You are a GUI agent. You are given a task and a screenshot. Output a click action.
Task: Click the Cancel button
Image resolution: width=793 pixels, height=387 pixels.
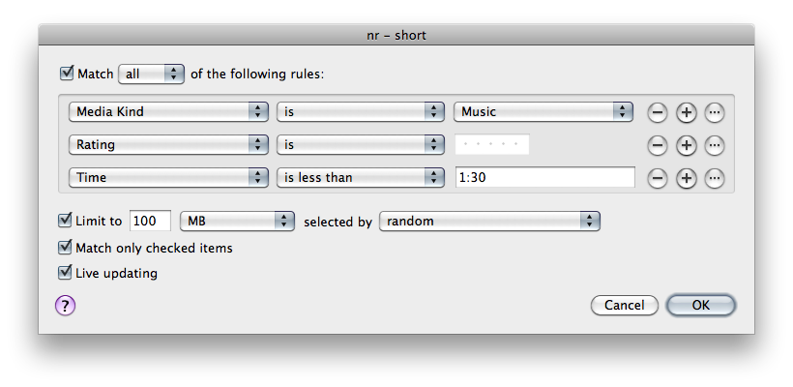(x=625, y=305)
